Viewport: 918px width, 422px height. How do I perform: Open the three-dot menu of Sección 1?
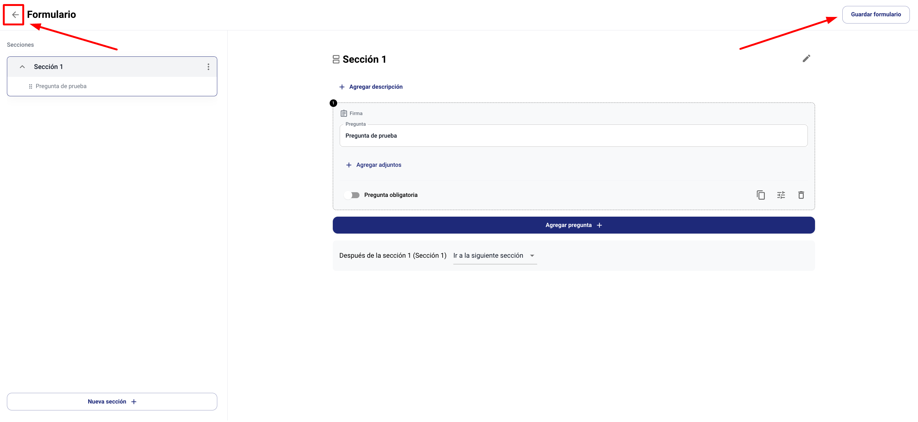click(x=208, y=67)
